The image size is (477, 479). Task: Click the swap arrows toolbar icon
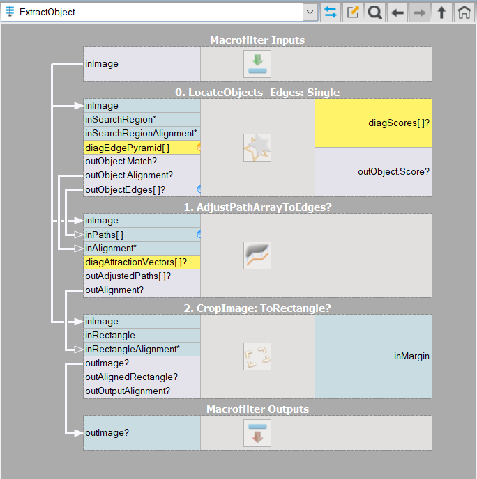[x=331, y=12]
